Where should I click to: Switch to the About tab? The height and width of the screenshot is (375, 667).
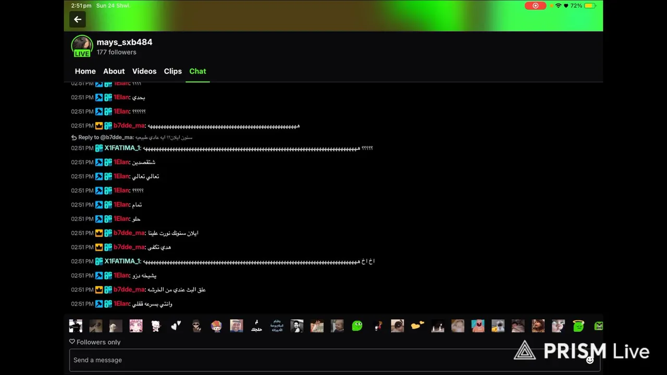114,71
